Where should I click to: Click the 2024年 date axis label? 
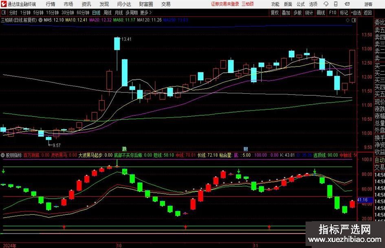[10, 246]
